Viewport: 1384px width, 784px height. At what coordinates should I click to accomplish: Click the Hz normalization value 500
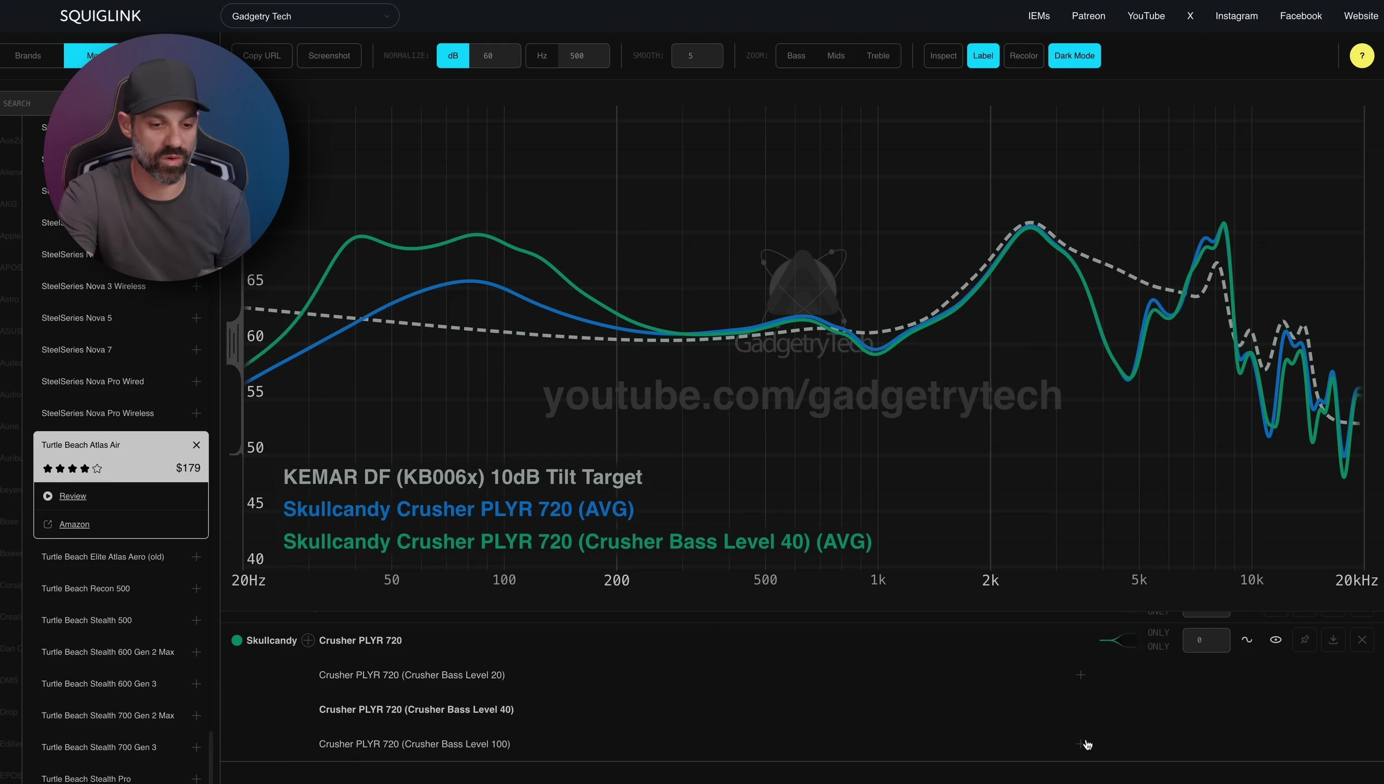click(583, 55)
